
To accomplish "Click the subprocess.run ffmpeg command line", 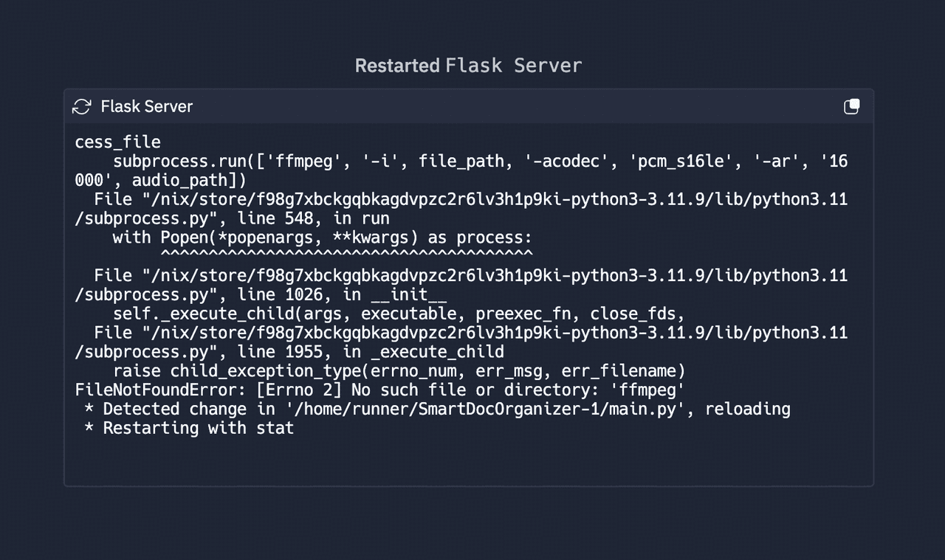I will click(x=481, y=161).
